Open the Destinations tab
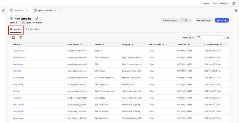 pyautogui.click(x=33, y=29)
